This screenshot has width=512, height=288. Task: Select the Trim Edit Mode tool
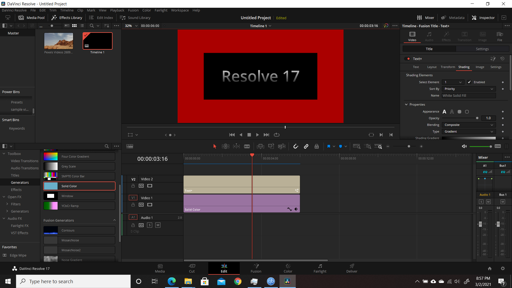tap(226, 146)
